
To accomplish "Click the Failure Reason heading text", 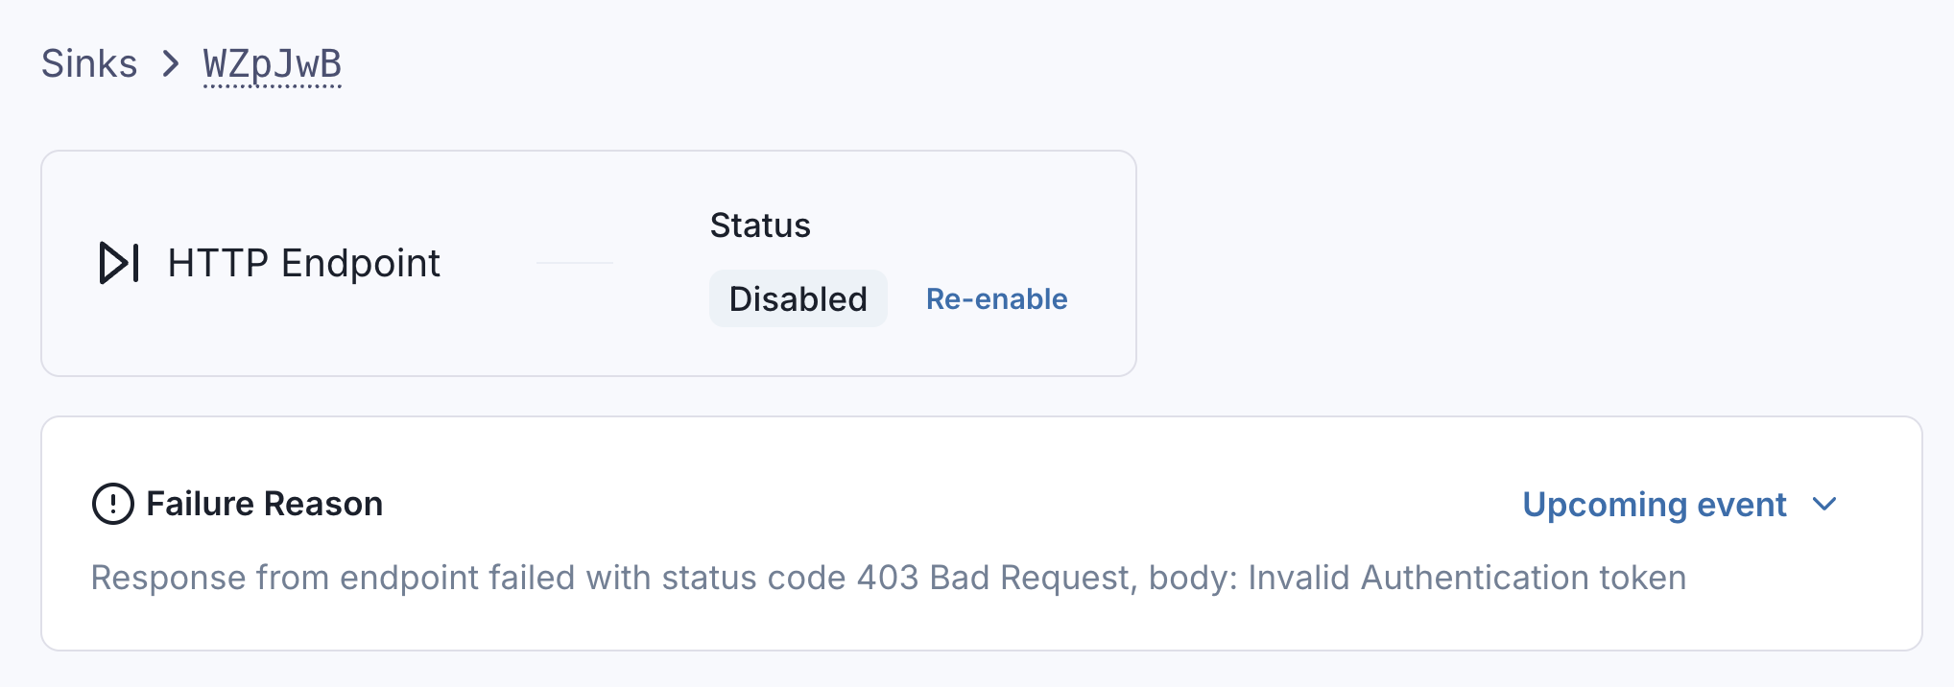I will point(264,504).
